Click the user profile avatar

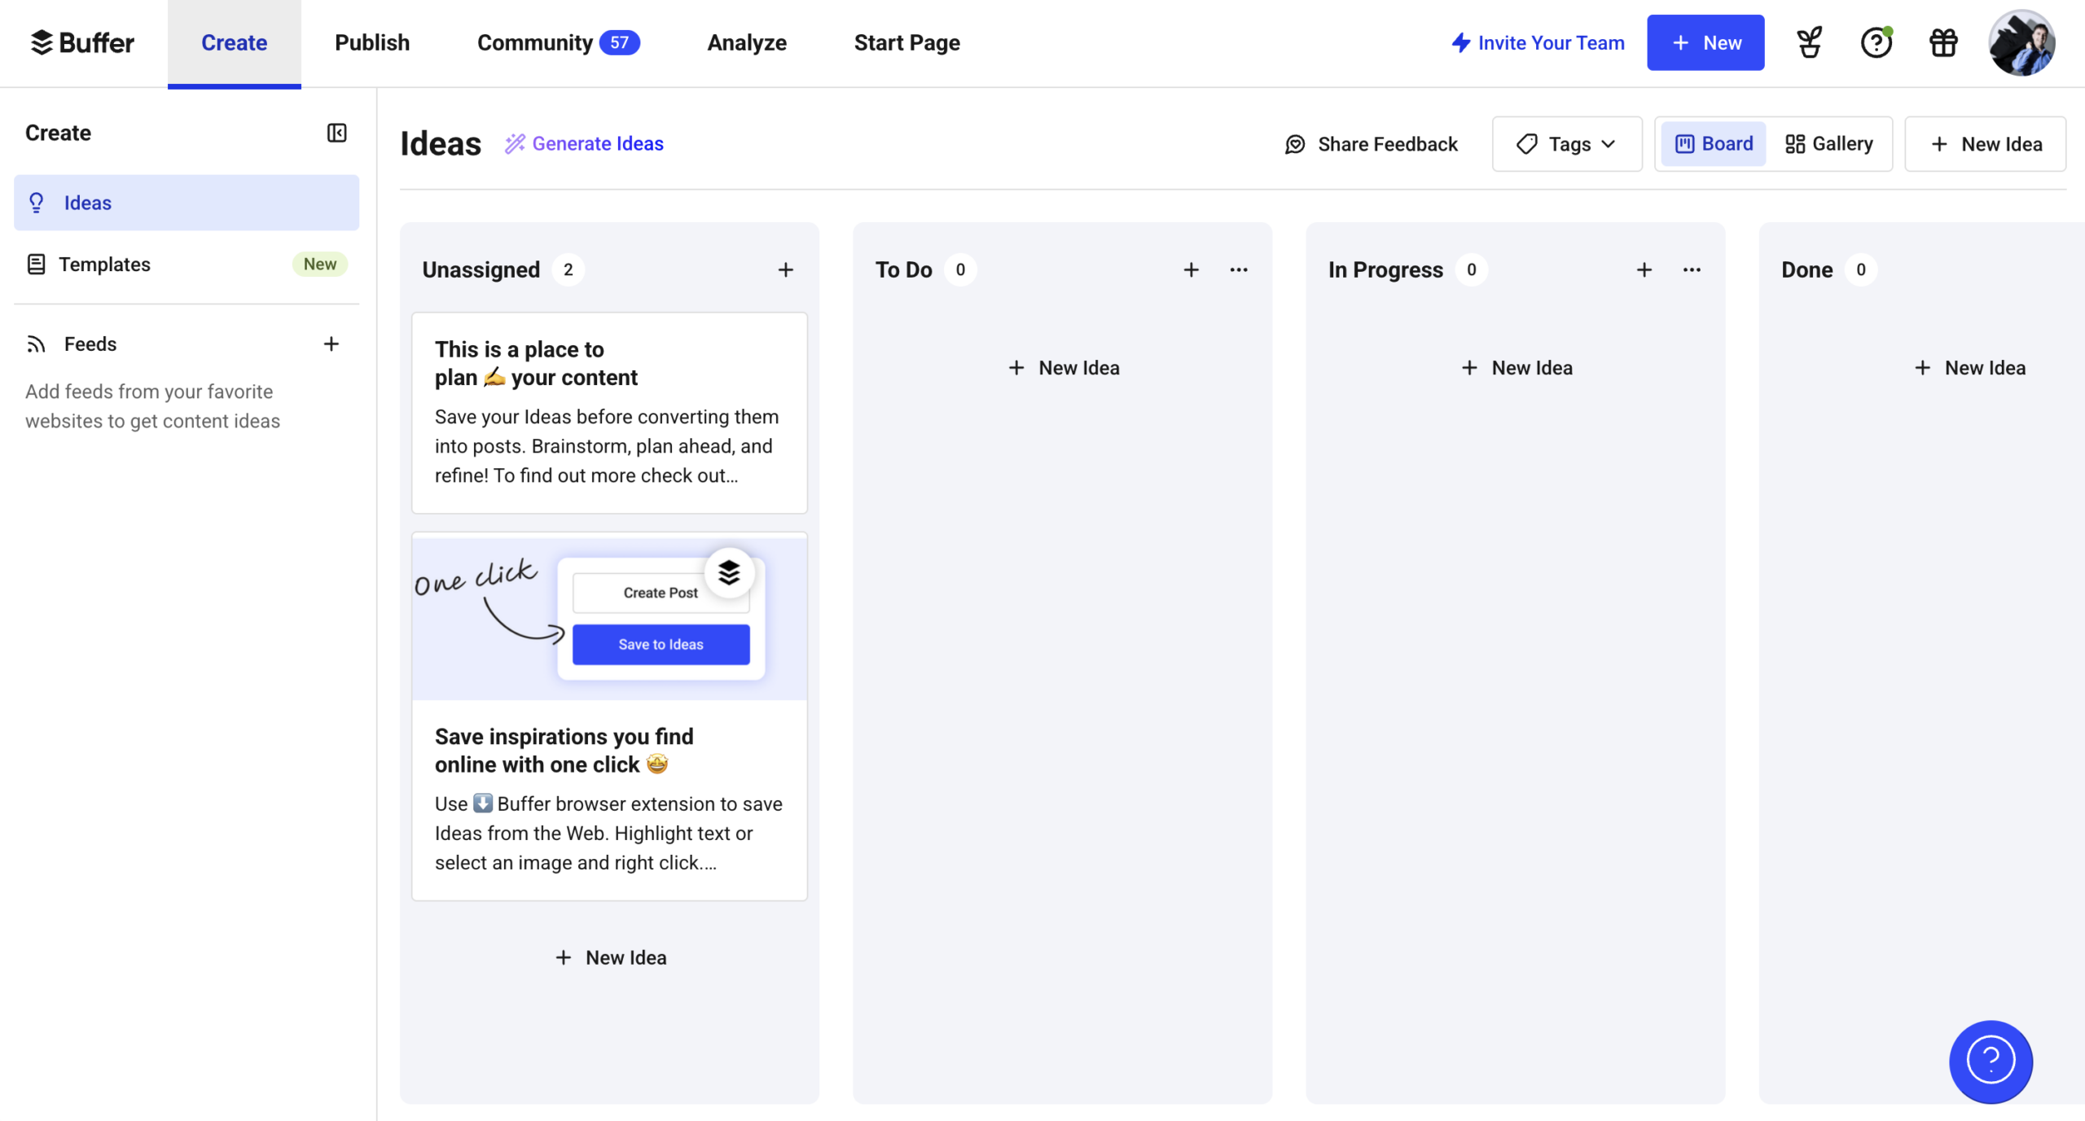[2021, 42]
